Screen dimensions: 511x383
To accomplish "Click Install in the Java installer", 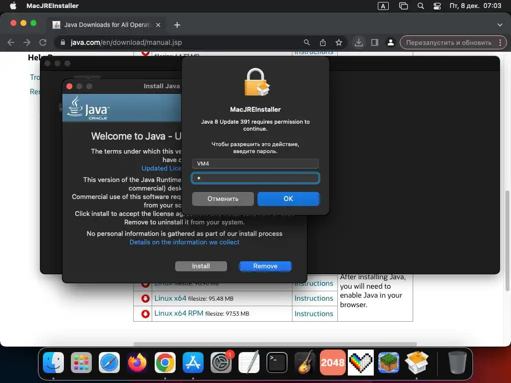I will point(201,266).
